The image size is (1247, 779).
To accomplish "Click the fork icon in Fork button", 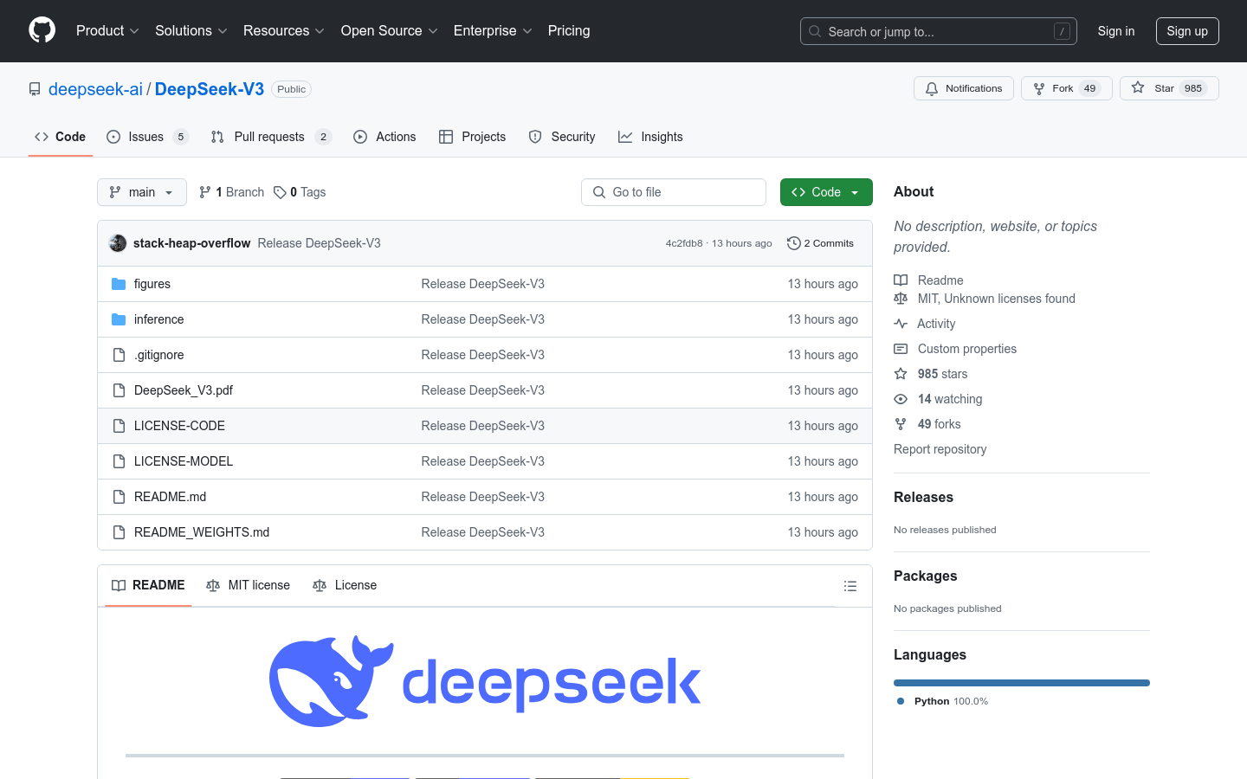I will click(x=1039, y=88).
